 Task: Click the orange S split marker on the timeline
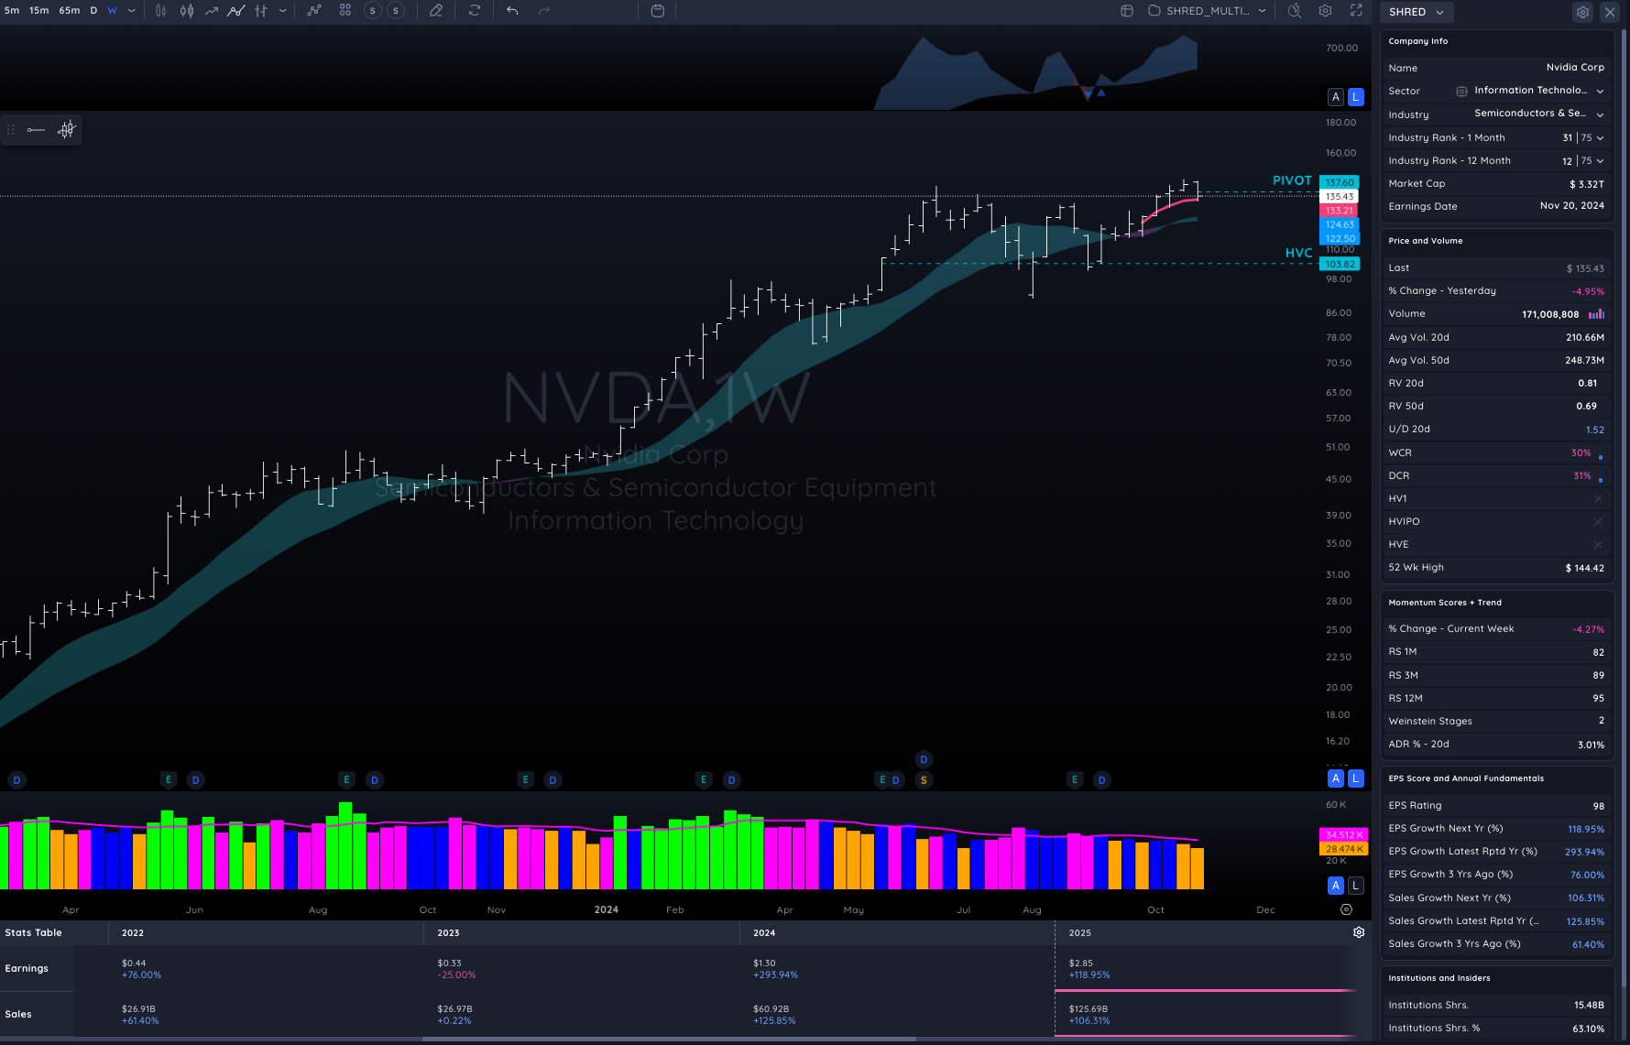point(924,780)
